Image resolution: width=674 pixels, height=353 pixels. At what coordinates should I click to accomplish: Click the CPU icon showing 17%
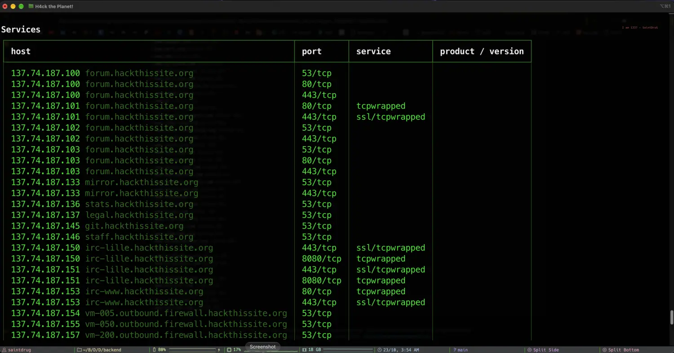229,350
